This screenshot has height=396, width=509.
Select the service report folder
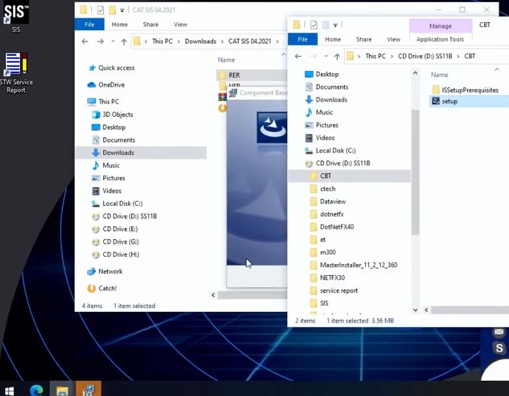[339, 290]
